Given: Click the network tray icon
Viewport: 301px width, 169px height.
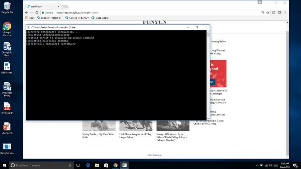Looking at the screenshot, I should tap(266, 165).
